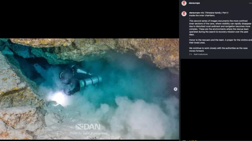Open the daneurope avatar beside the caption
The width and height of the screenshot is (252, 141).
tap(184, 14)
